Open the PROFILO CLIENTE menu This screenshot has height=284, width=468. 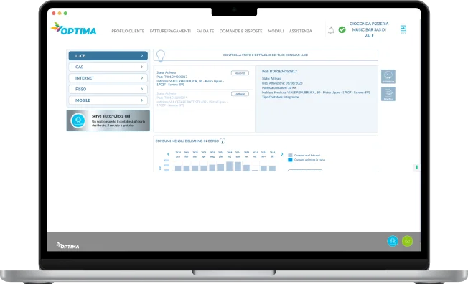tap(128, 31)
